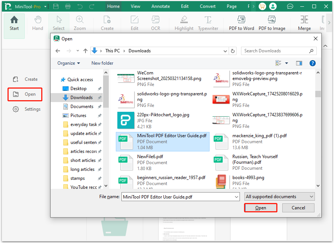Viewport: 334px width, 243px height.
Task: Open dialog help question mark
Action: (313, 63)
